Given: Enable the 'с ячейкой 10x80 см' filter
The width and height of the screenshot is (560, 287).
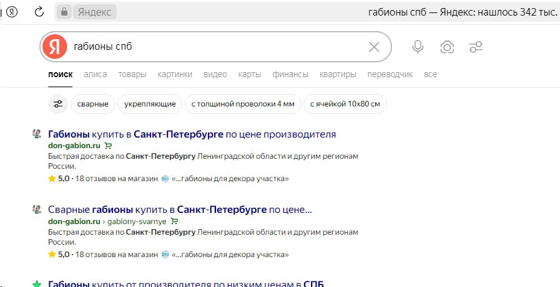Looking at the screenshot, I should (x=345, y=104).
